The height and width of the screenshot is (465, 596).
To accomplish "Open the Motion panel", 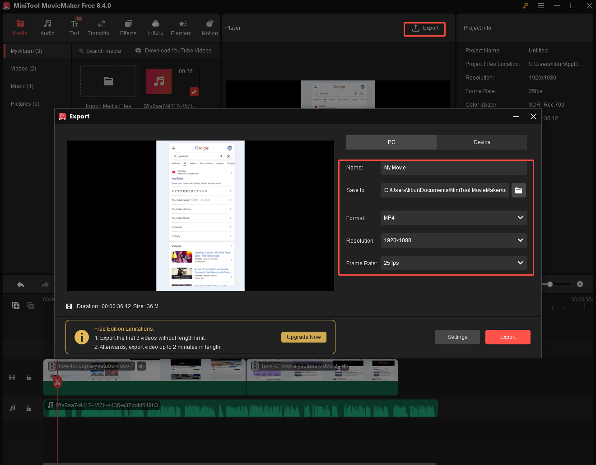I will pyautogui.click(x=210, y=27).
